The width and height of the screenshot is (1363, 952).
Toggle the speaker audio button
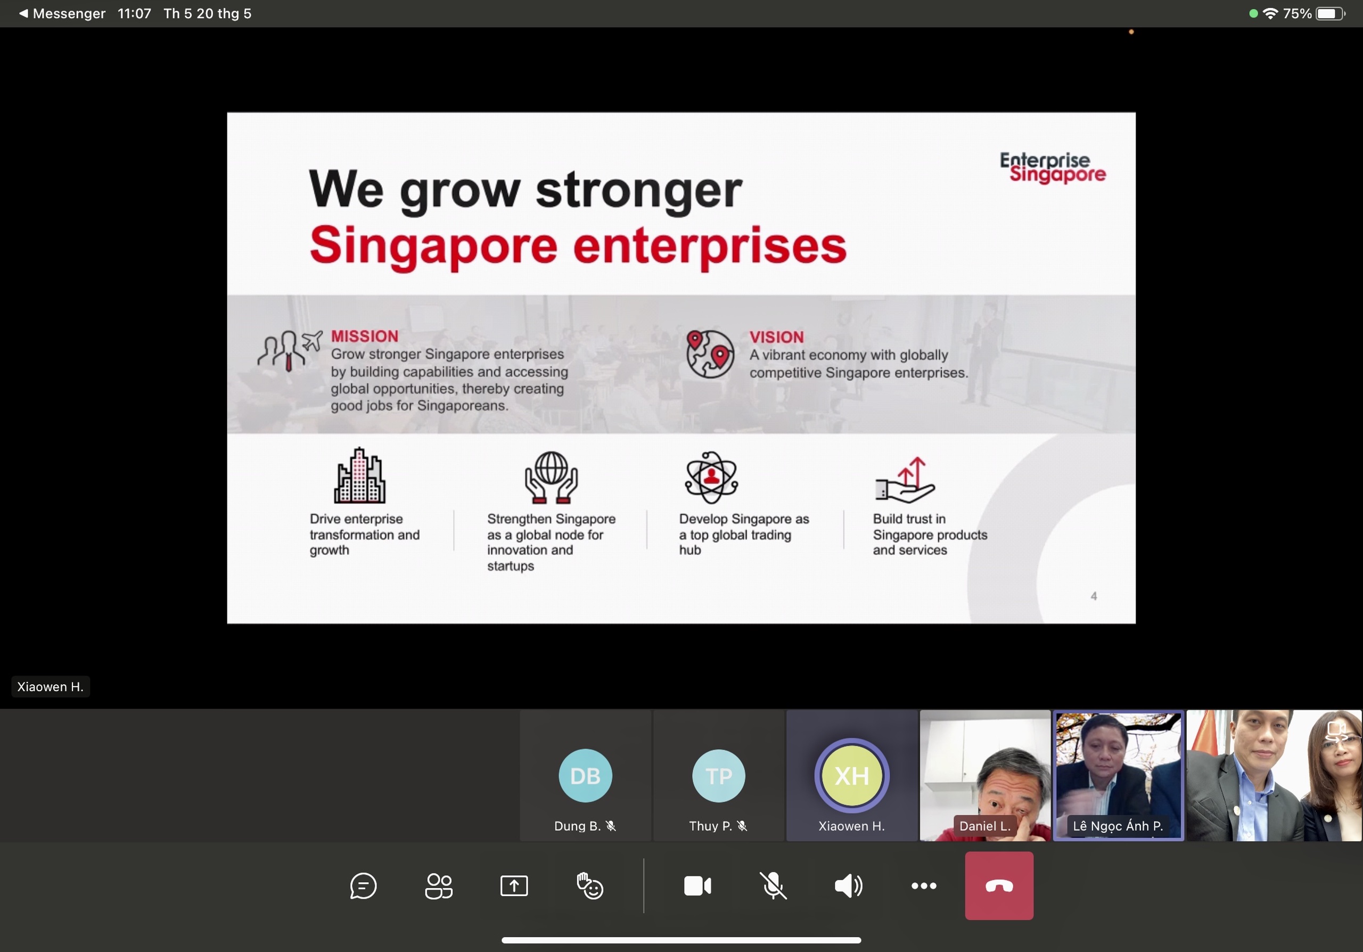(x=848, y=885)
